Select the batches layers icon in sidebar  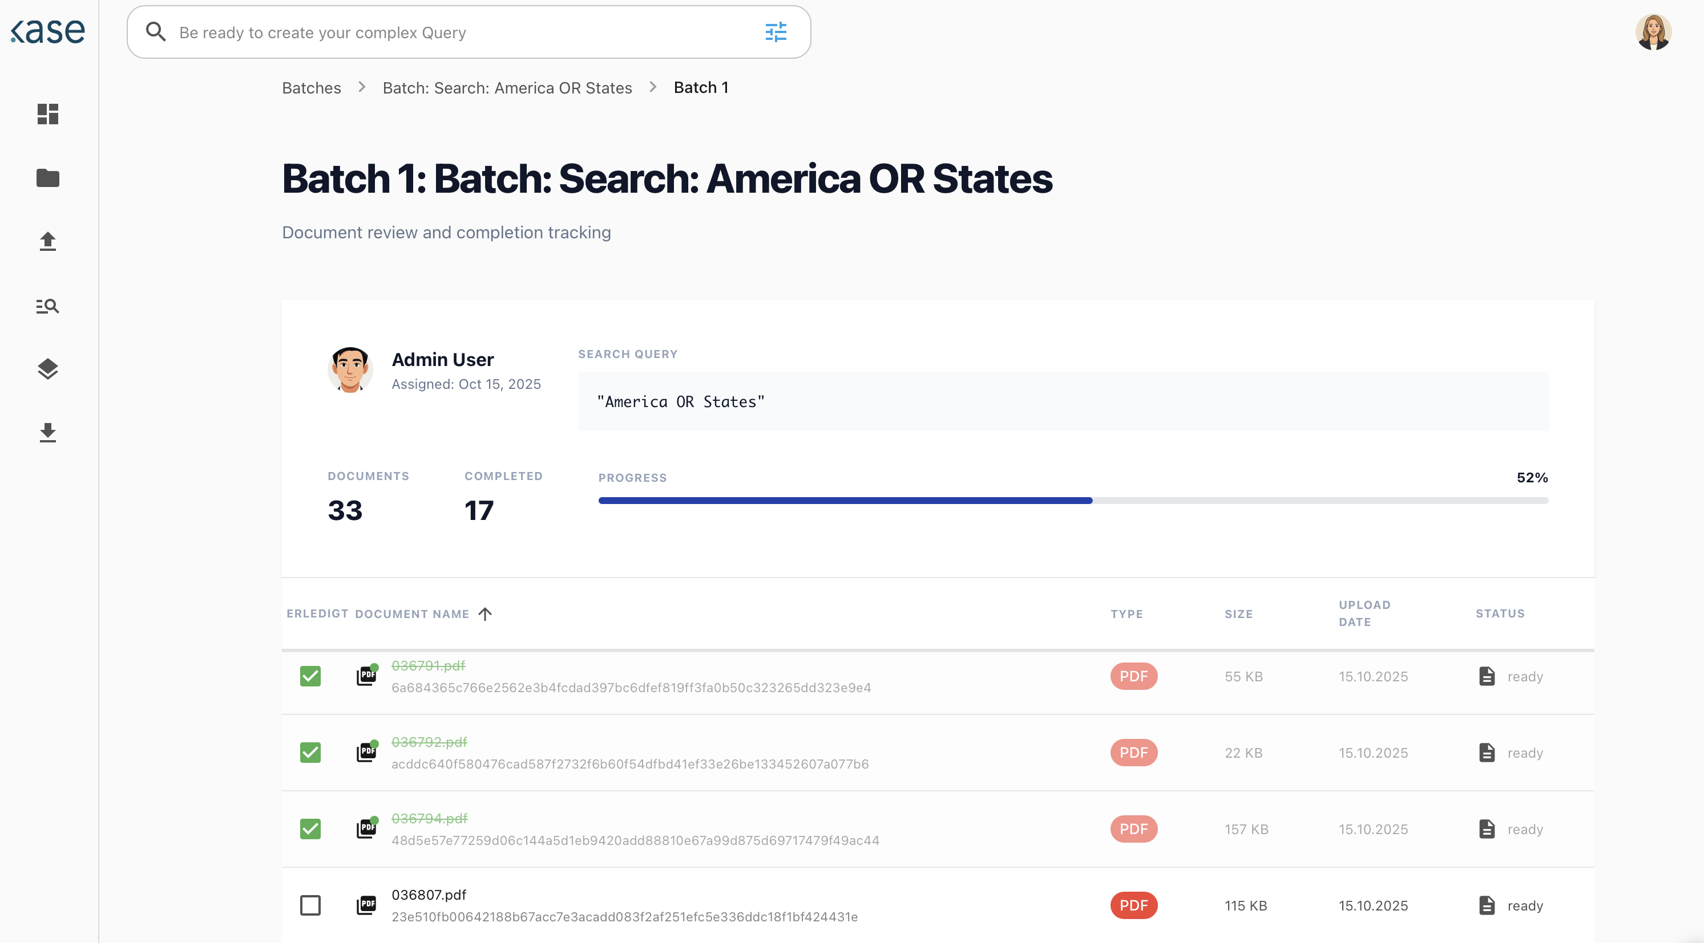click(47, 369)
